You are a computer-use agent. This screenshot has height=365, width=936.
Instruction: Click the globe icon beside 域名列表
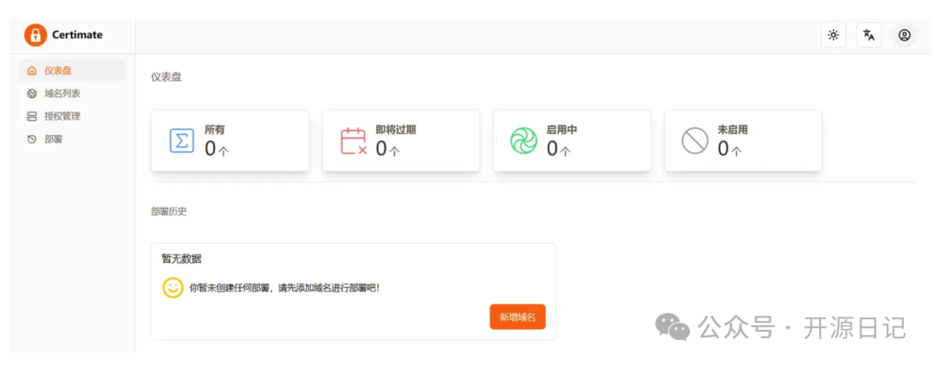coord(32,93)
